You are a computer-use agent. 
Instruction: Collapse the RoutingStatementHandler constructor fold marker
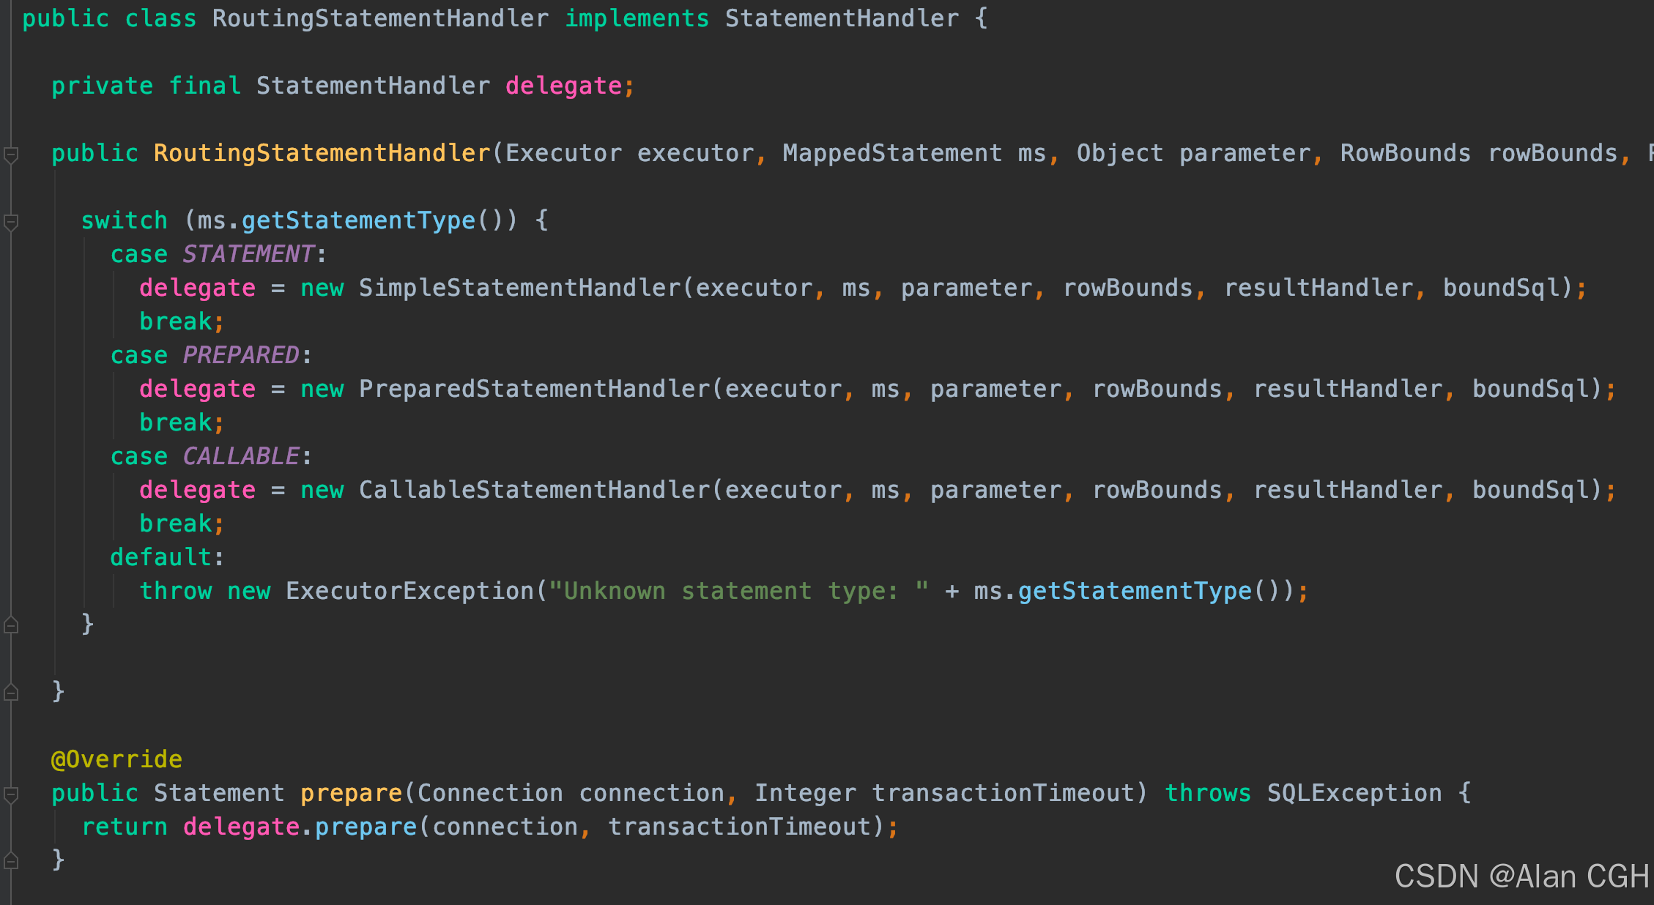pyautogui.click(x=11, y=154)
